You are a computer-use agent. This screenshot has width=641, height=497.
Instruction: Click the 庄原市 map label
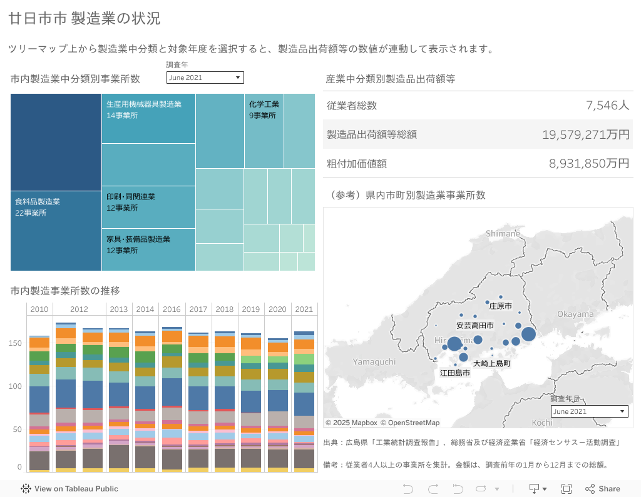(x=500, y=306)
